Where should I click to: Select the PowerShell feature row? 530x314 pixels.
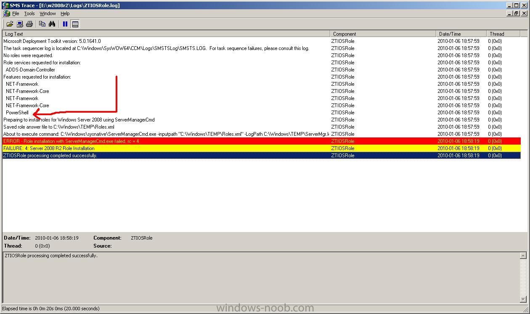(262, 113)
